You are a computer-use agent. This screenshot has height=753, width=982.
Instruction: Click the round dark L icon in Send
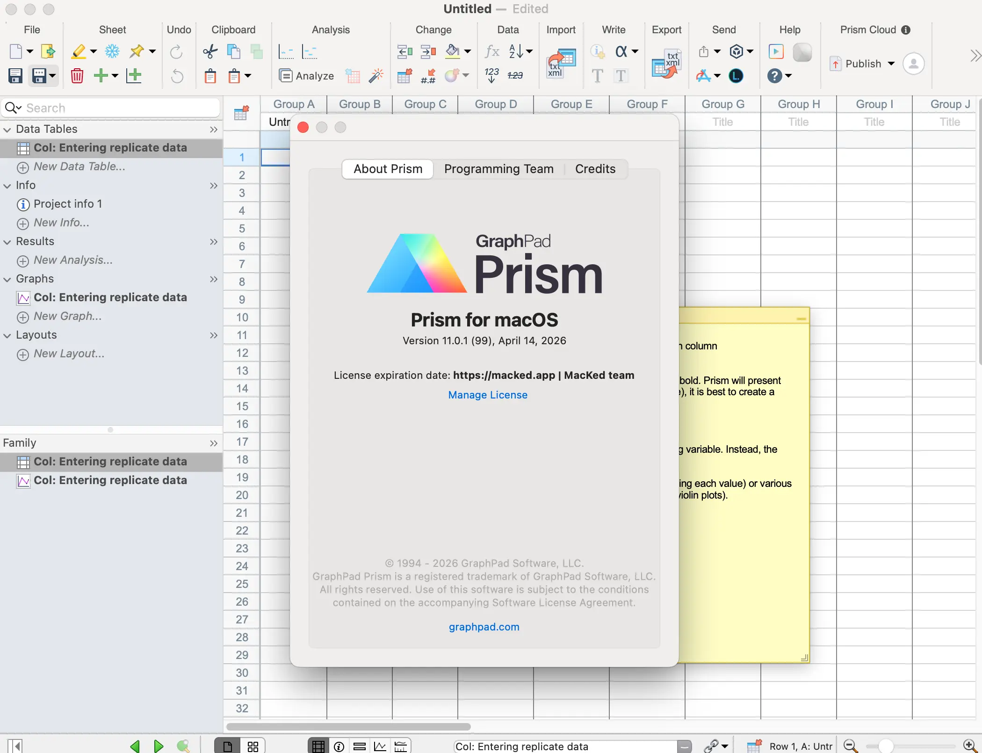click(736, 76)
